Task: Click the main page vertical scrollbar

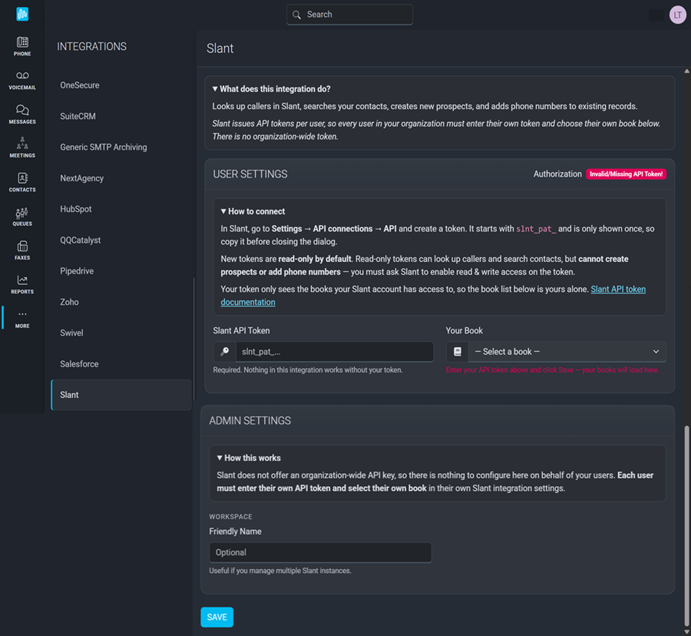Action: [x=686, y=525]
